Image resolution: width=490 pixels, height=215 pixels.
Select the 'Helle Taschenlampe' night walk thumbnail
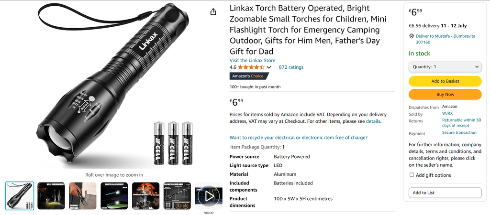tap(51, 196)
